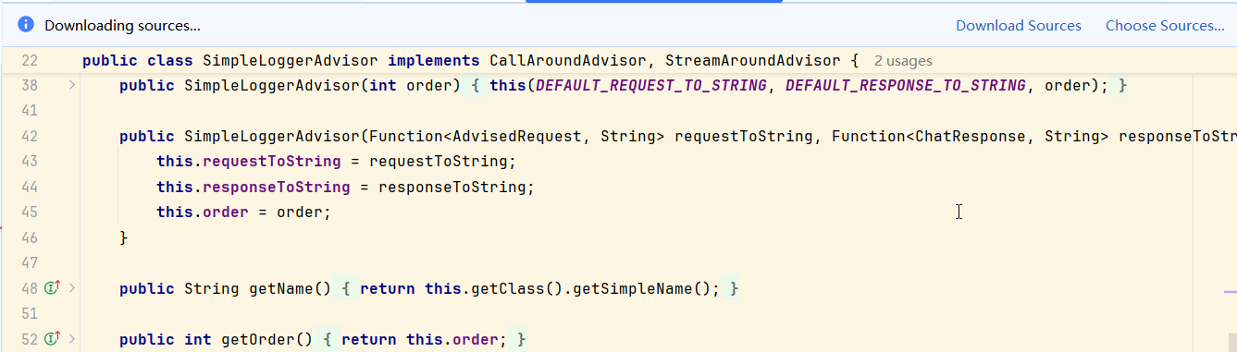This screenshot has height=352, width=1237.
Task: Click the implements gutter icon on line 48
Action: [x=52, y=288]
